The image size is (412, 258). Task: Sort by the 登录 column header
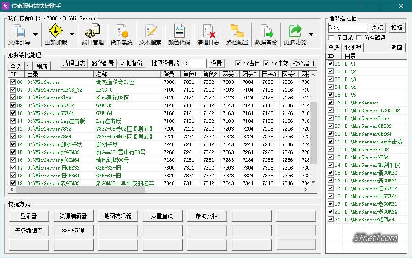(170, 74)
